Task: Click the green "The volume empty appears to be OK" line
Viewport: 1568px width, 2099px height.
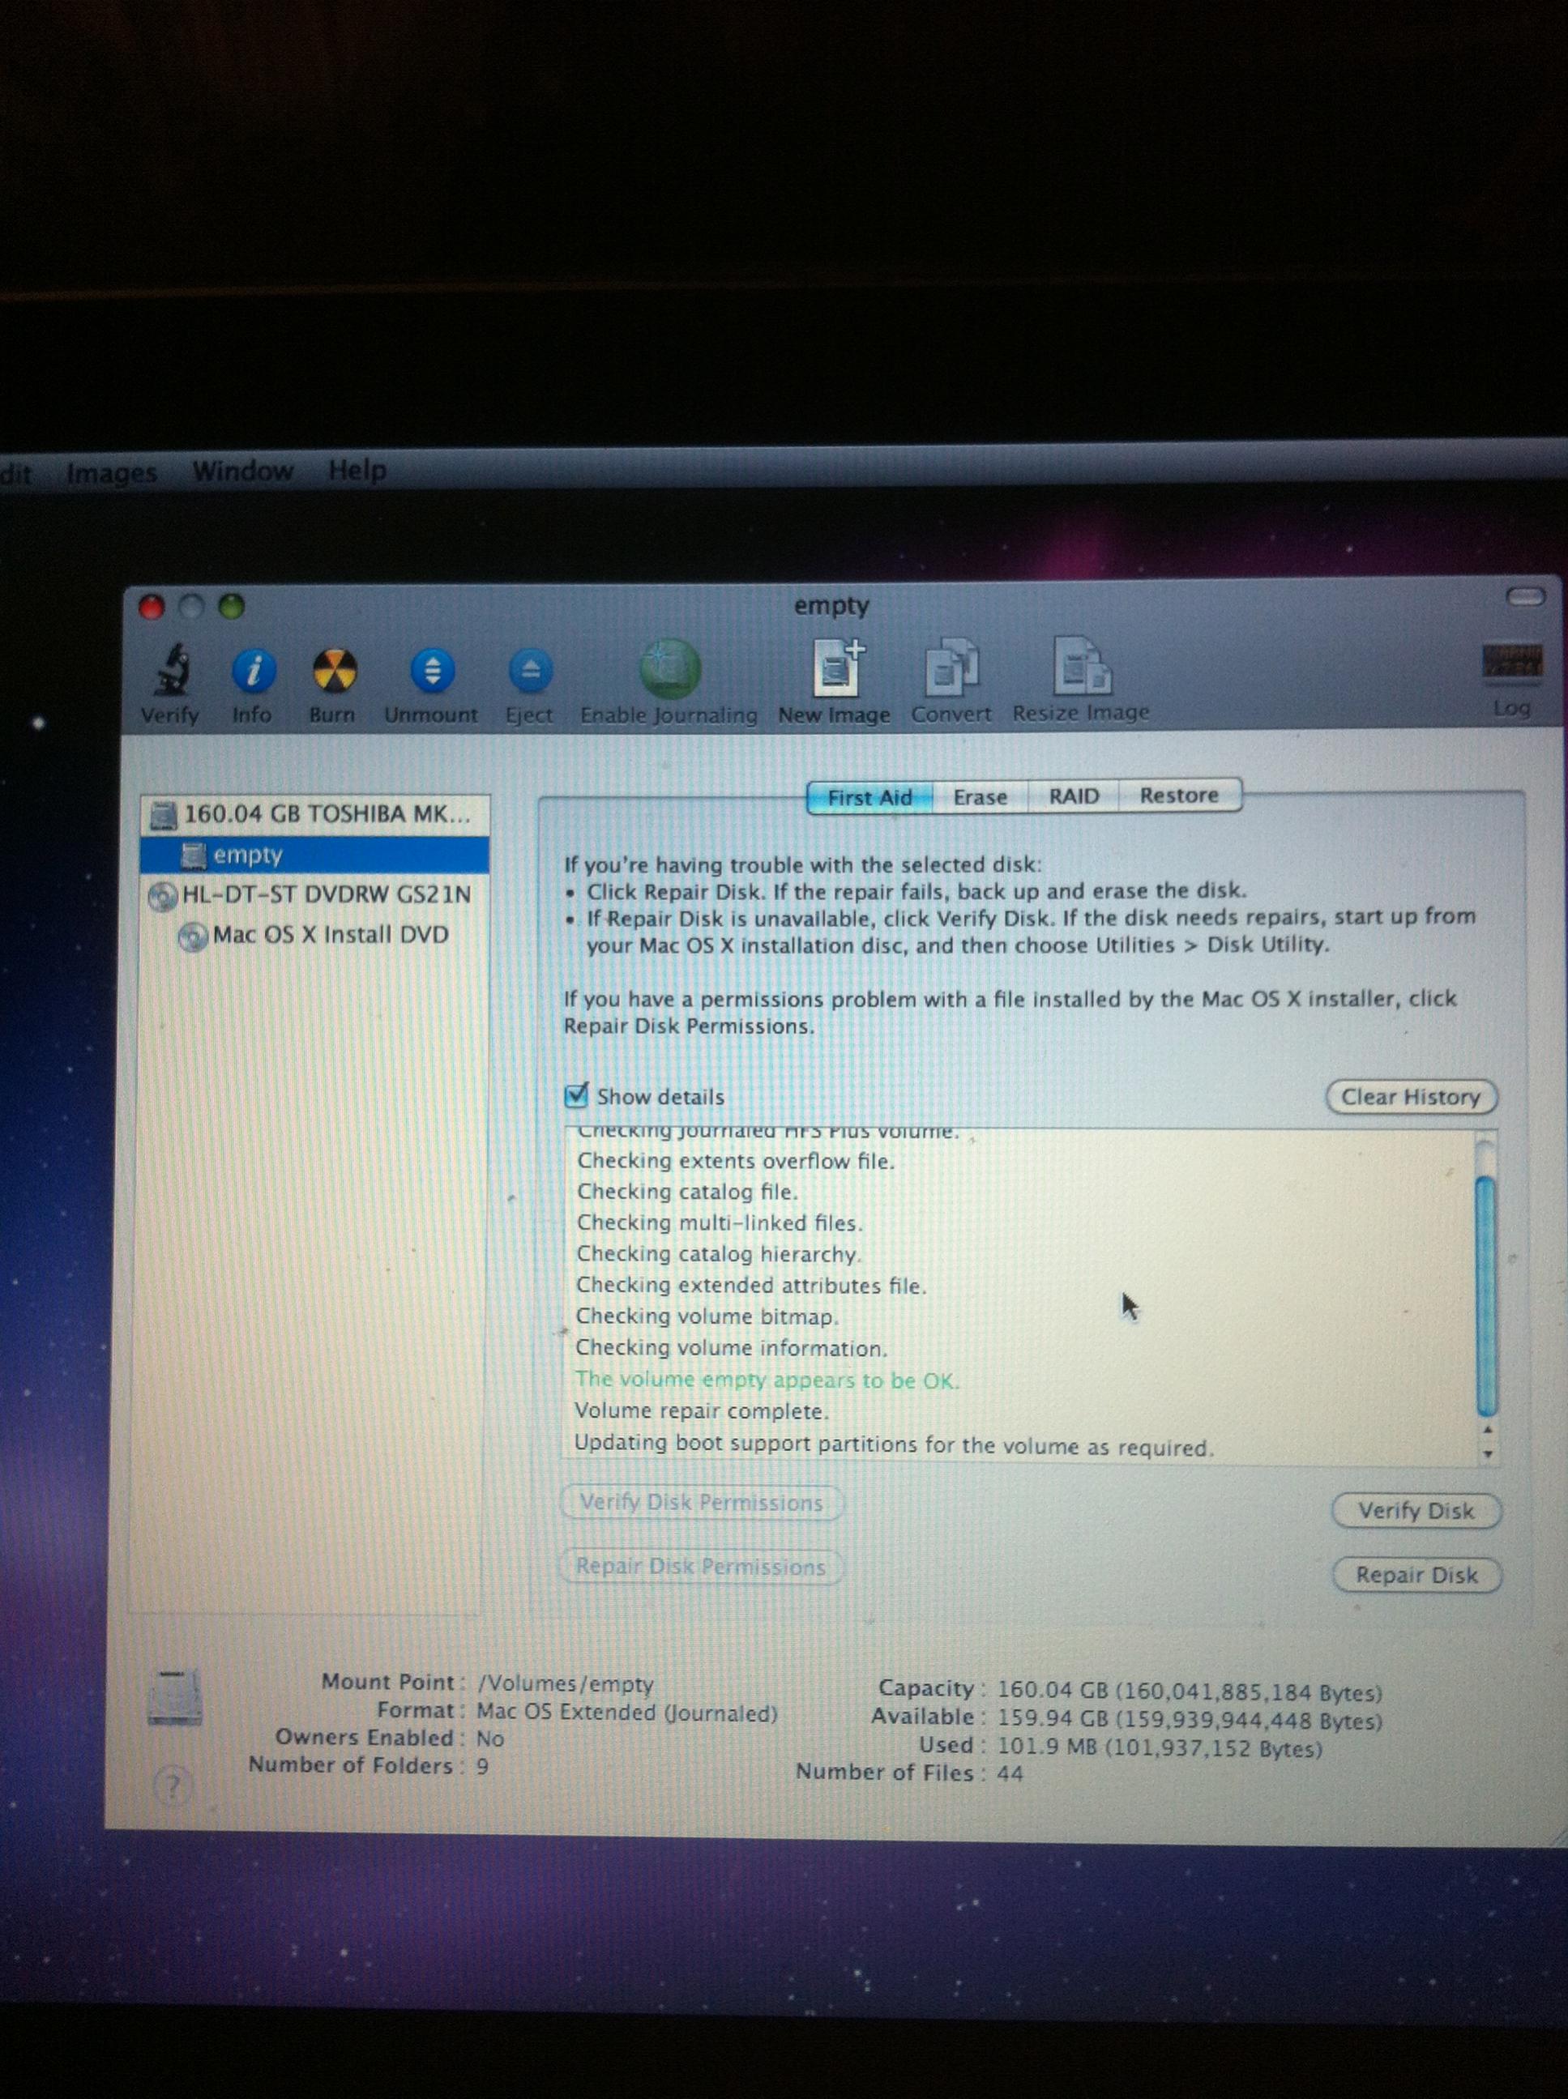Action: pyautogui.click(x=768, y=1380)
